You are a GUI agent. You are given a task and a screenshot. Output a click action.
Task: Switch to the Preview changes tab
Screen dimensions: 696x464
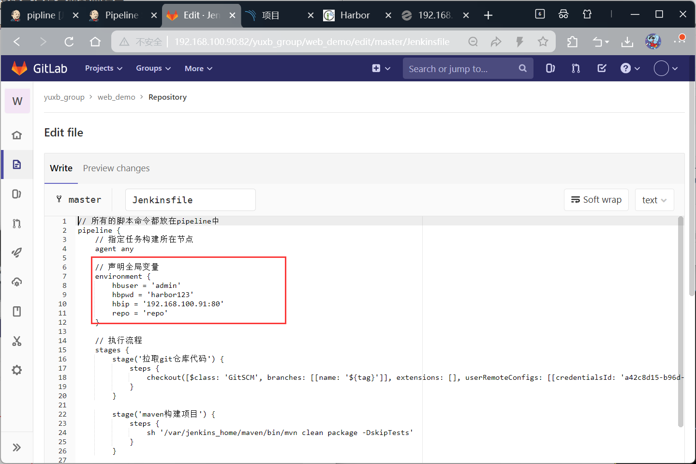(116, 168)
